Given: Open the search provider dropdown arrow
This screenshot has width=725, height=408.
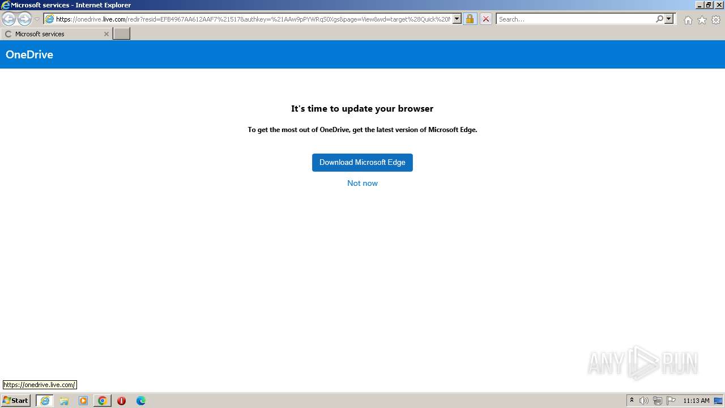Looking at the screenshot, I should tap(669, 19).
